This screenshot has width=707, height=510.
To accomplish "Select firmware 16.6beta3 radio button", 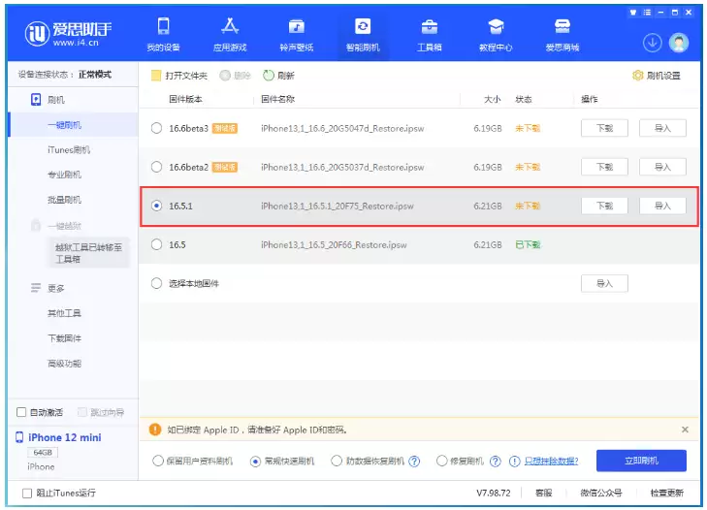I will (x=156, y=128).
